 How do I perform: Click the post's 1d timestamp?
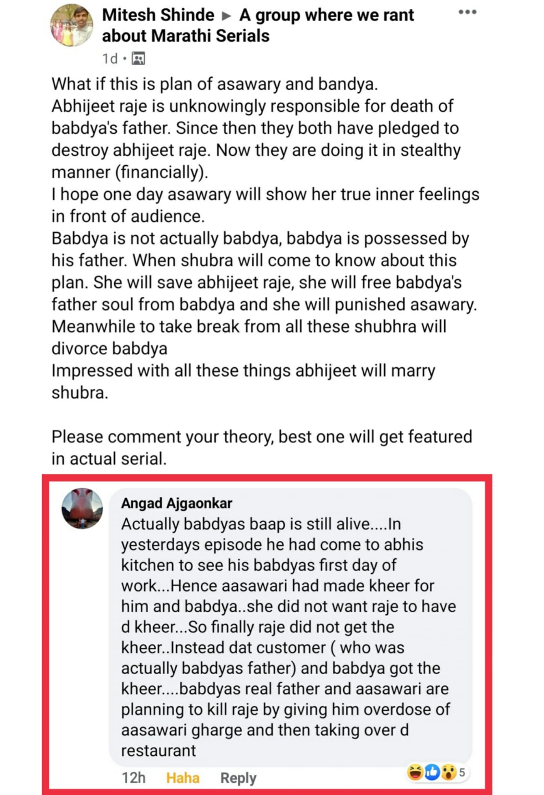click(110, 59)
